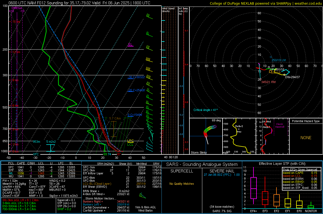The height and width of the screenshot is (214, 323).
Task: Click the 'DN=294/37' hodograph label
Action: (293, 77)
